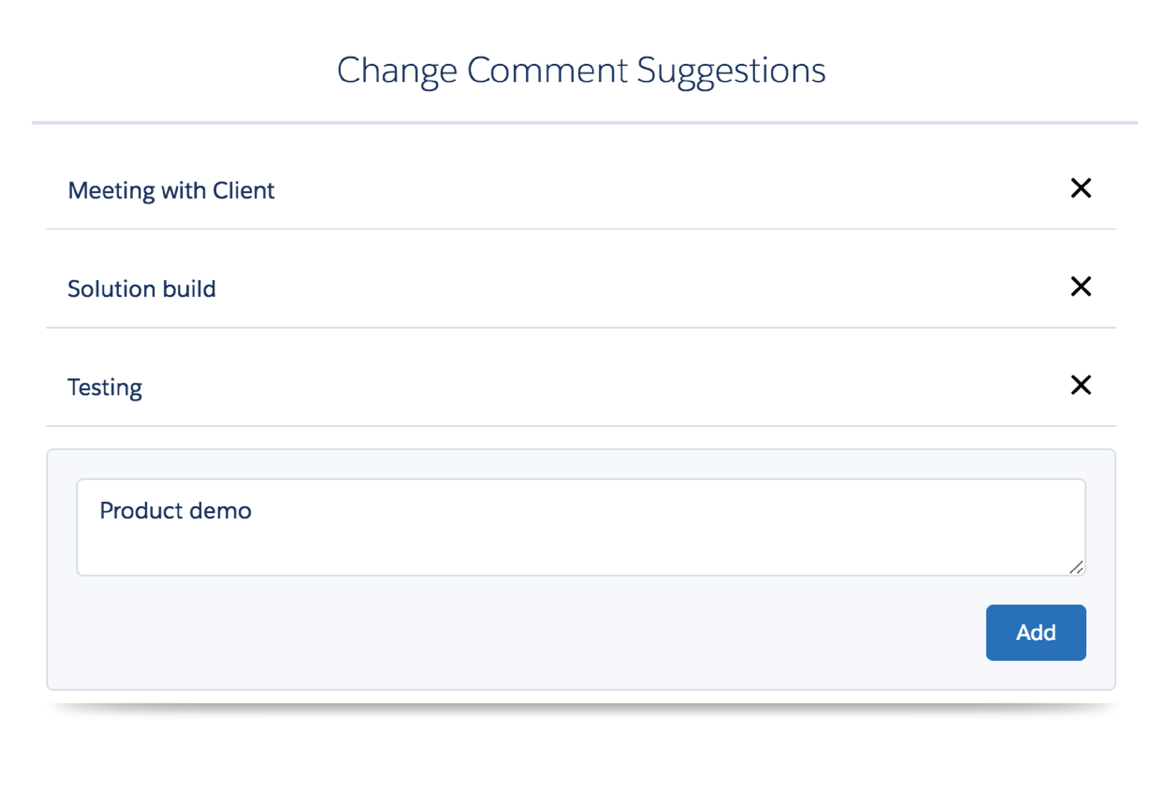Place cursor after 'Product demo' text

coord(253,511)
